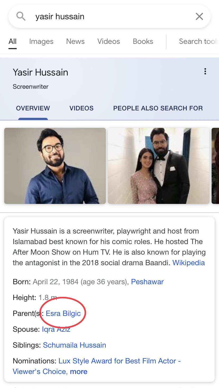Image resolution: width=219 pixels, height=388 pixels.
Task: Open the Schumaila Hussain sibling link
Action: tap(75, 345)
